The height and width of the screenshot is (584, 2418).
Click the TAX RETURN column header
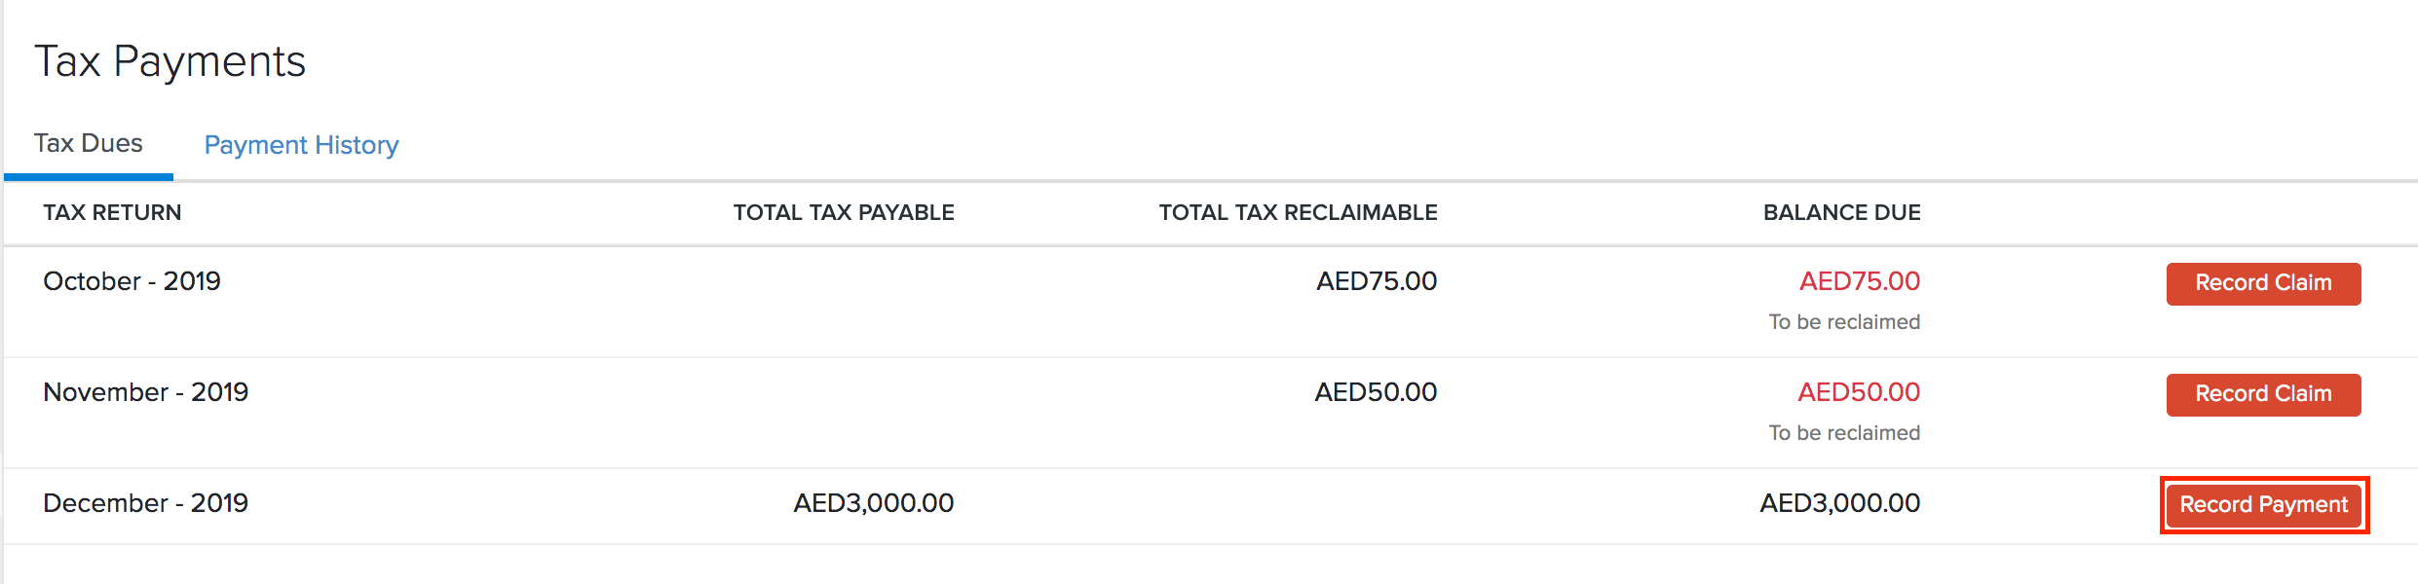point(112,212)
